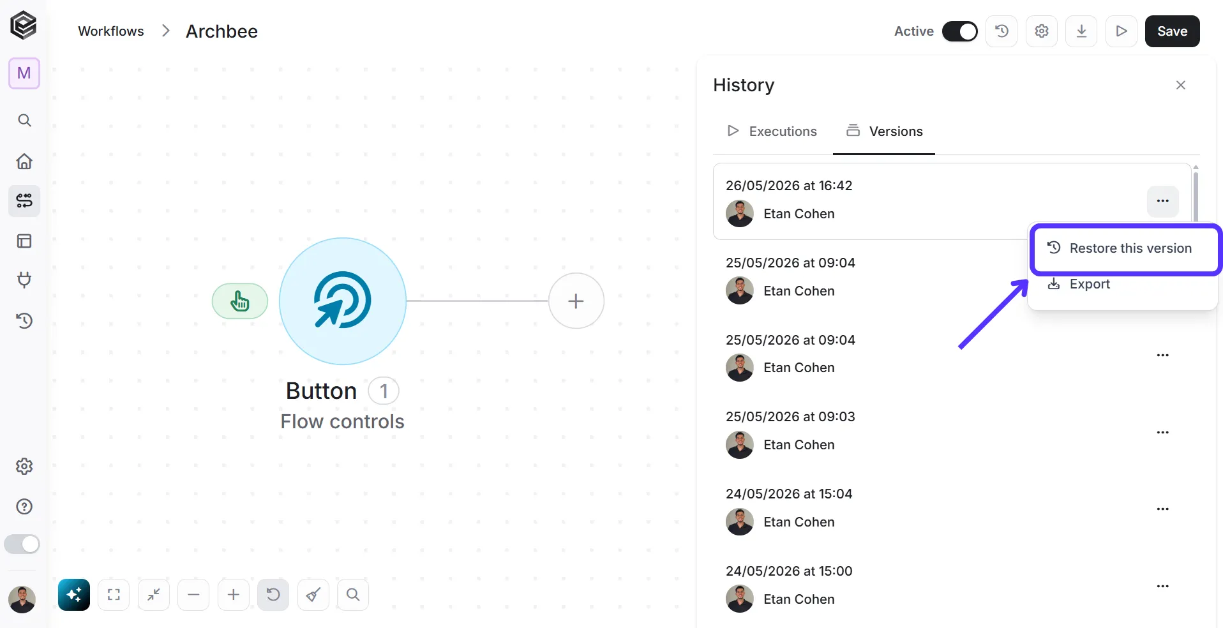This screenshot has height=628, width=1223.
Task: Add a node with the plus circle
Action: click(576, 301)
